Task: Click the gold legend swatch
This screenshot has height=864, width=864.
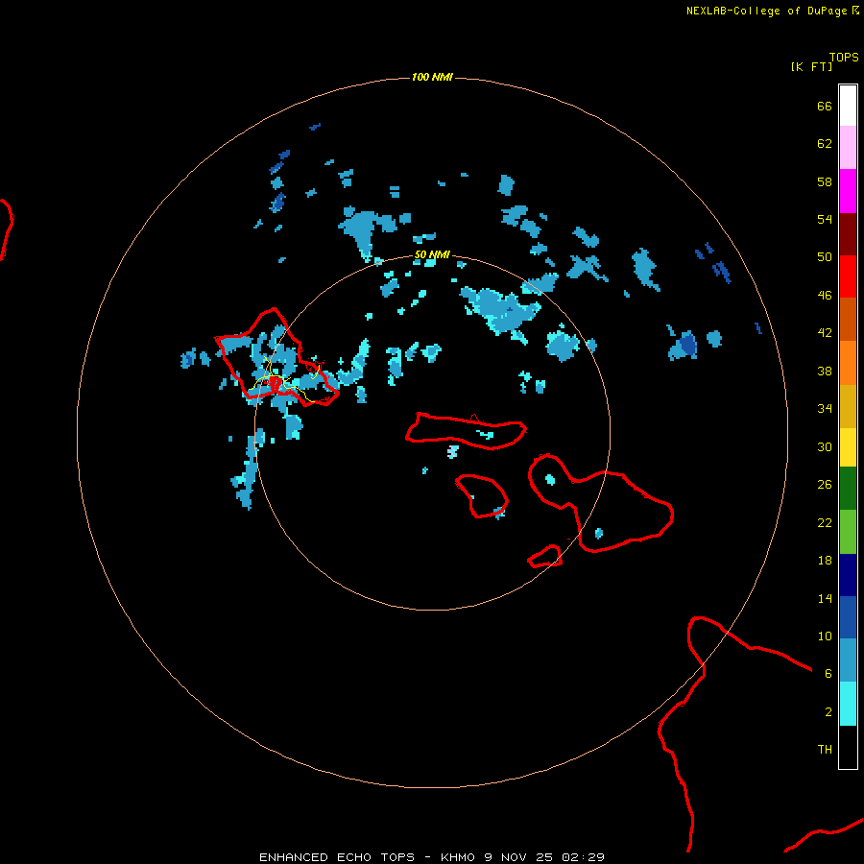Action: 848,406
